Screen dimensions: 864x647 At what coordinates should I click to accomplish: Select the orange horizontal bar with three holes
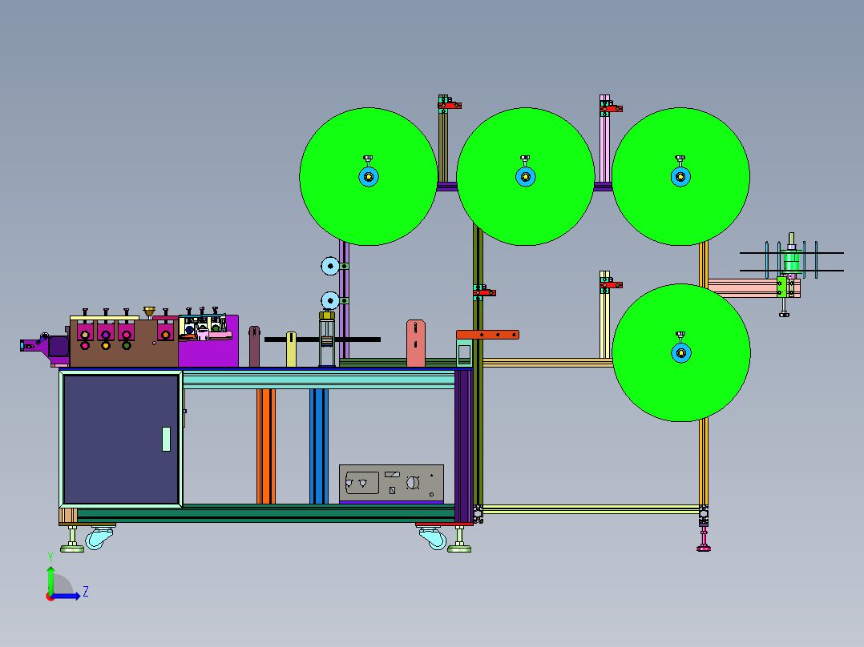pyautogui.click(x=487, y=335)
